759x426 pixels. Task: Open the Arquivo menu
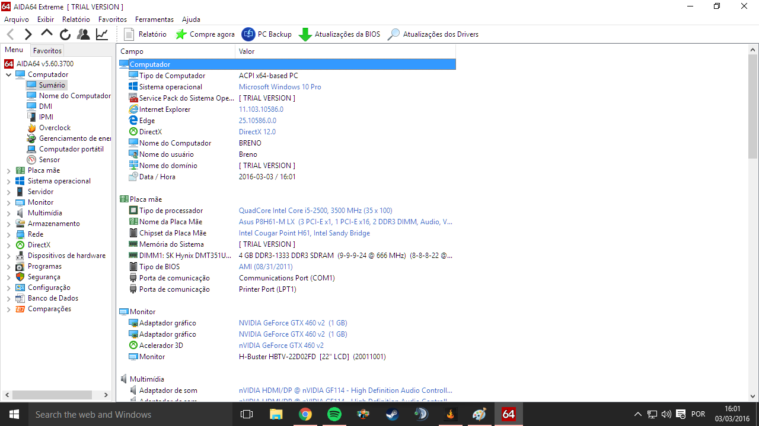click(17, 20)
